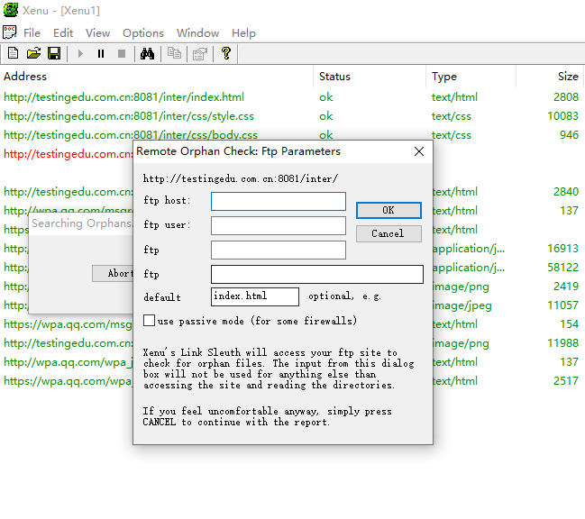Click the Help question mark icon
The height and width of the screenshot is (519, 585).
[x=226, y=54]
